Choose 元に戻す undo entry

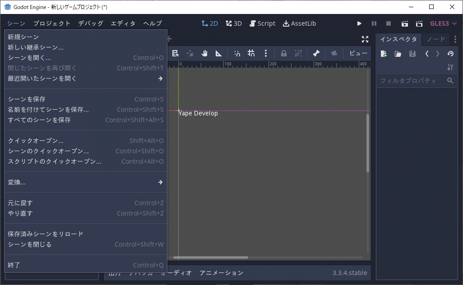tap(86, 203)
